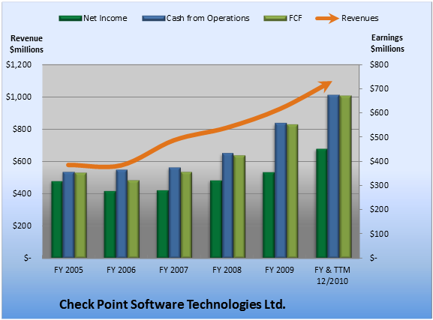433x320 pixels.
Task: Click the 'Earnings $millions' axis title
Action: click(387, 43)
